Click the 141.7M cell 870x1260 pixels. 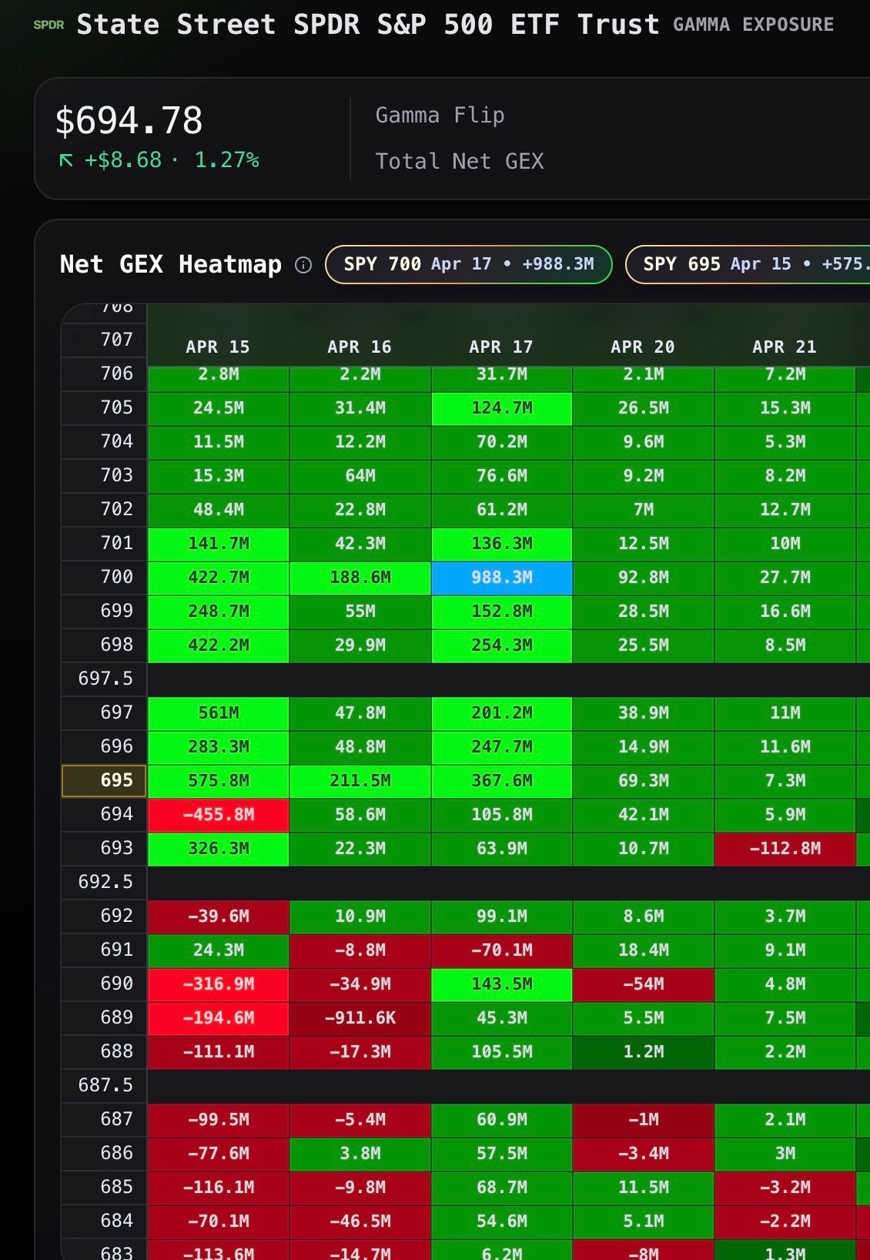[219, 544]
